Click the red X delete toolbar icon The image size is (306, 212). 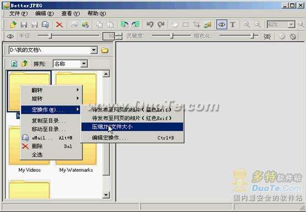pos(59,25)
